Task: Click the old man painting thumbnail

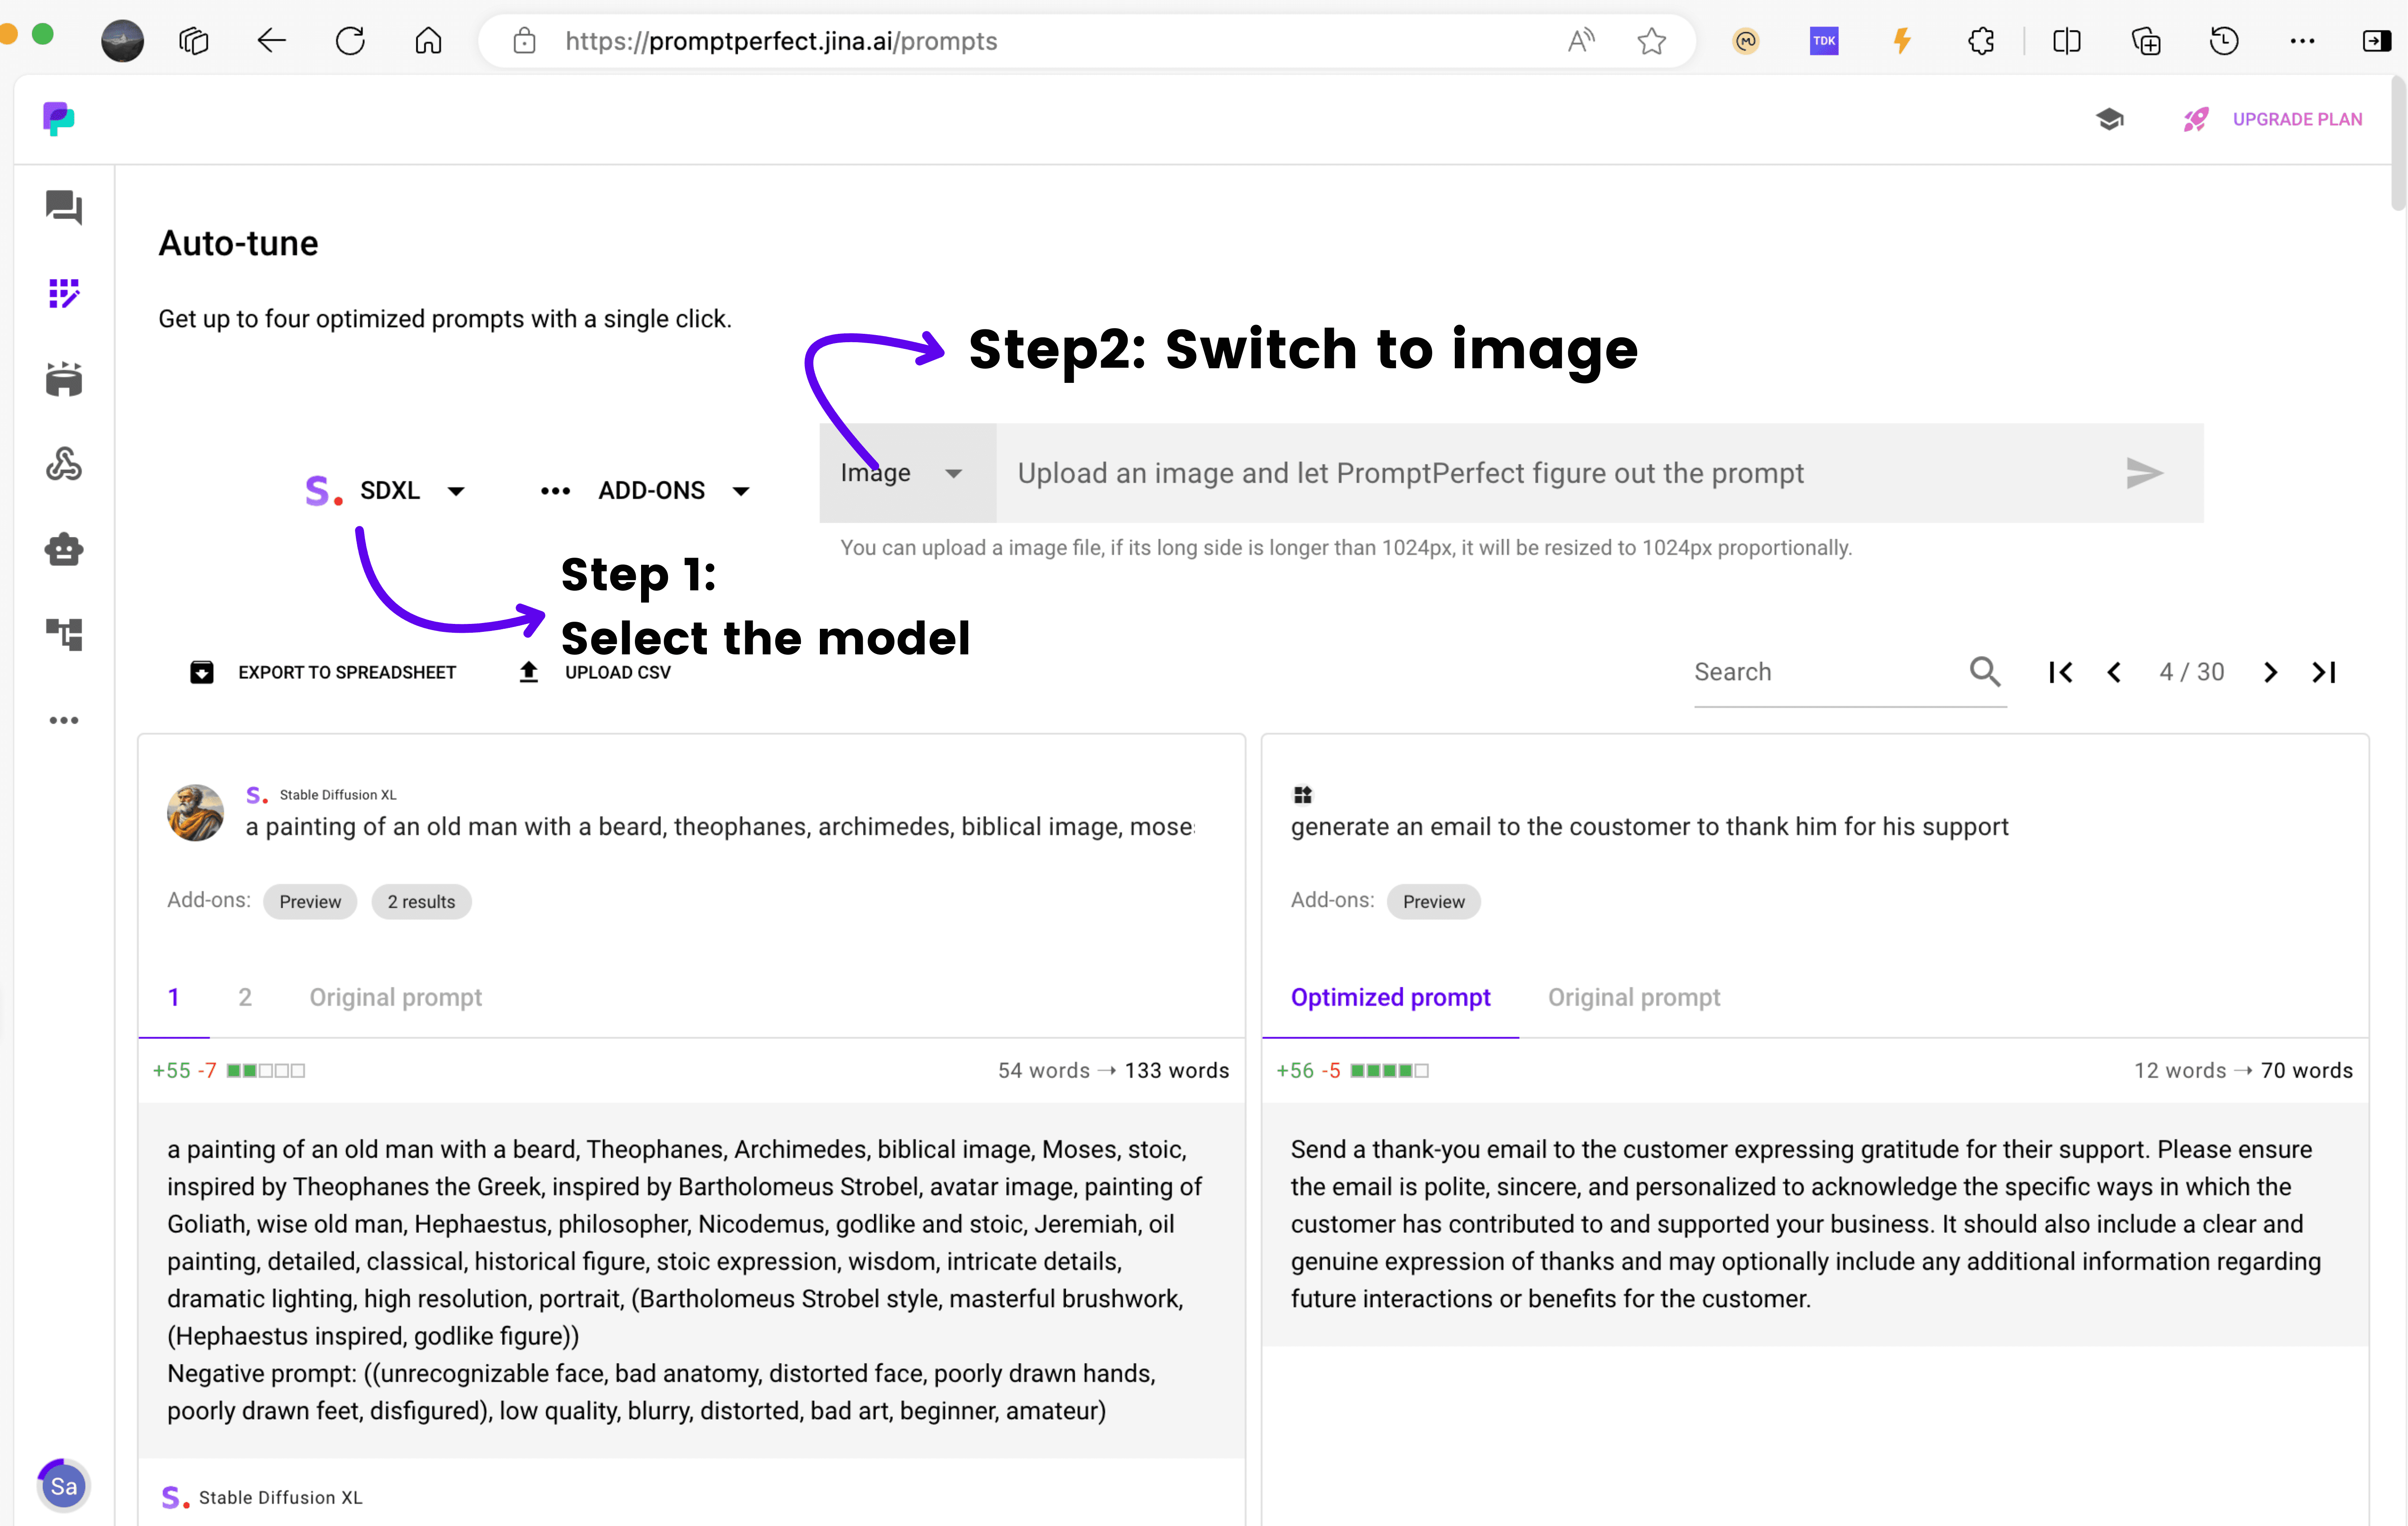Action: tap(195, 812)
